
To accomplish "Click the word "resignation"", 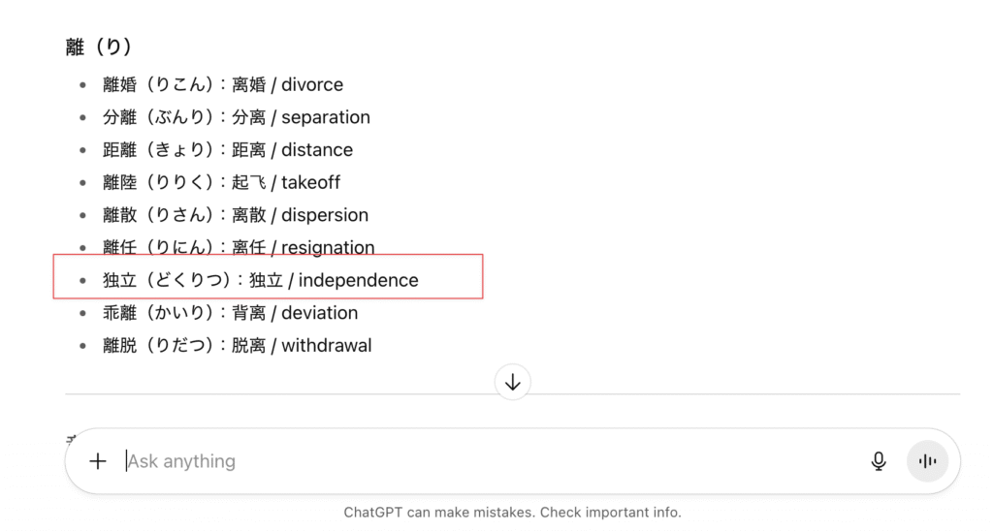I will coord(328,248).
